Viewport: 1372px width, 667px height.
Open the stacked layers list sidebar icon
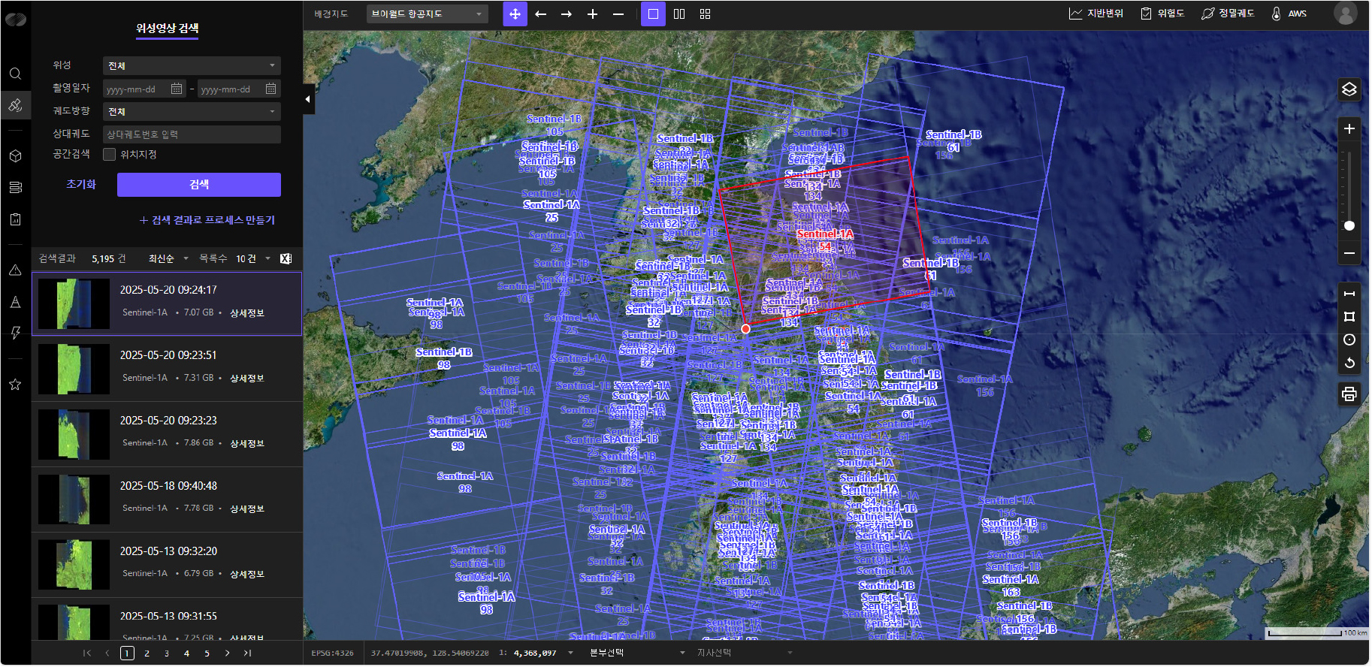(x=15, y=187)
